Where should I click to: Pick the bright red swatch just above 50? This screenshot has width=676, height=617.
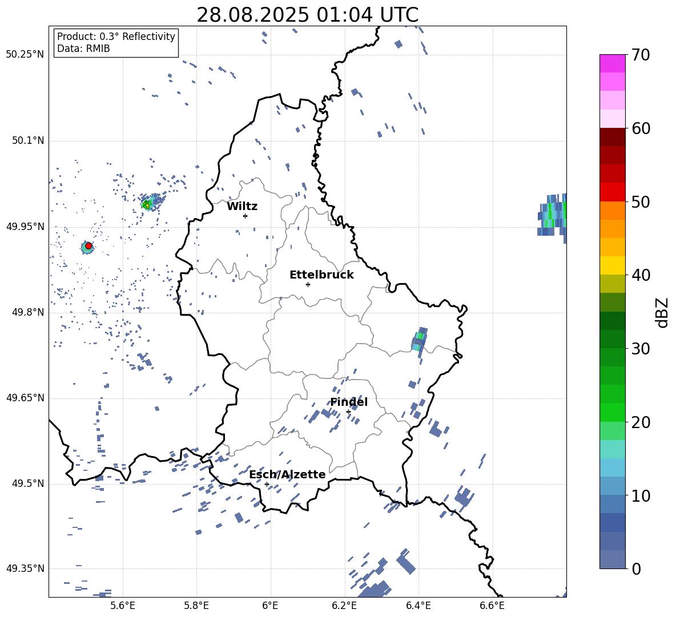point(612,192)
